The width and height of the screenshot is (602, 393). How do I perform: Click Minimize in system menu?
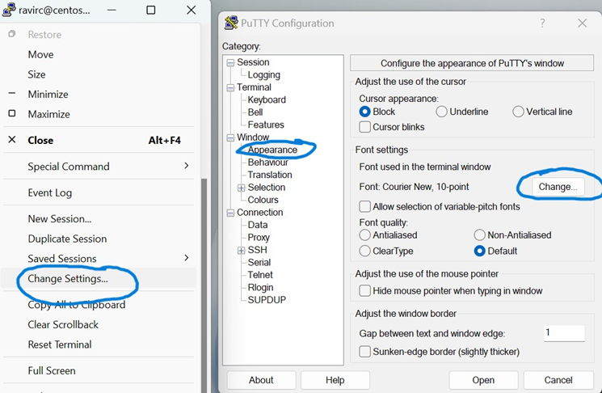pyautogui.click(x=99, y=94)
